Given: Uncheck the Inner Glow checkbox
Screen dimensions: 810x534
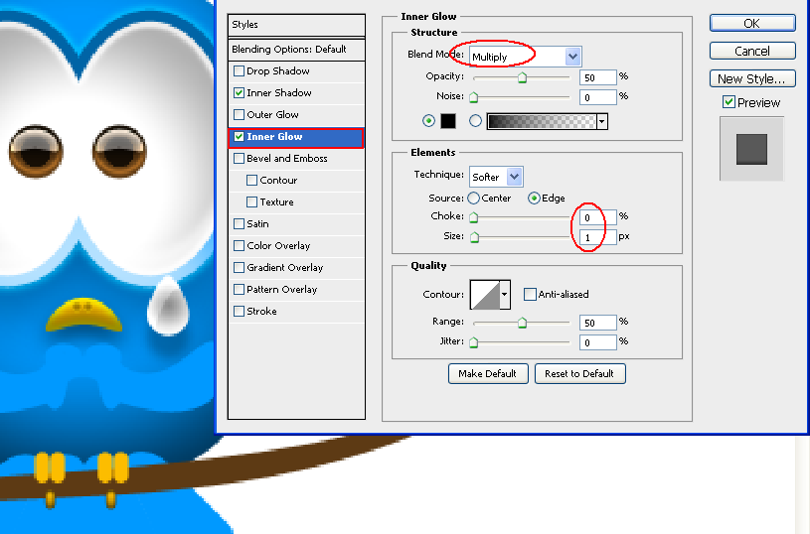Looking at the screenshot, I should coord(239,137).
